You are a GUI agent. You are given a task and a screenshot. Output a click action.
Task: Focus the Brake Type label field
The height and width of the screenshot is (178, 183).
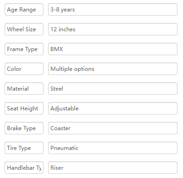tap(24, 128)
